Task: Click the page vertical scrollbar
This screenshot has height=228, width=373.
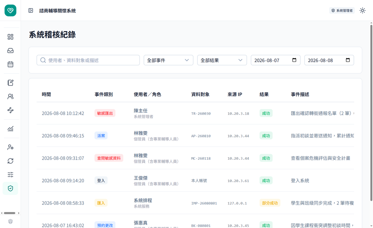Action: [x=371, y=112]
